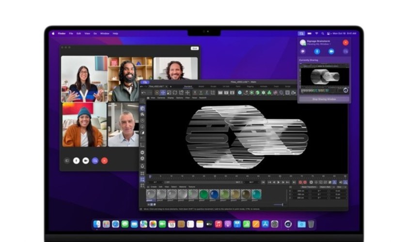Mute microphone in FaceTime call window

click(x=76, y=161)
